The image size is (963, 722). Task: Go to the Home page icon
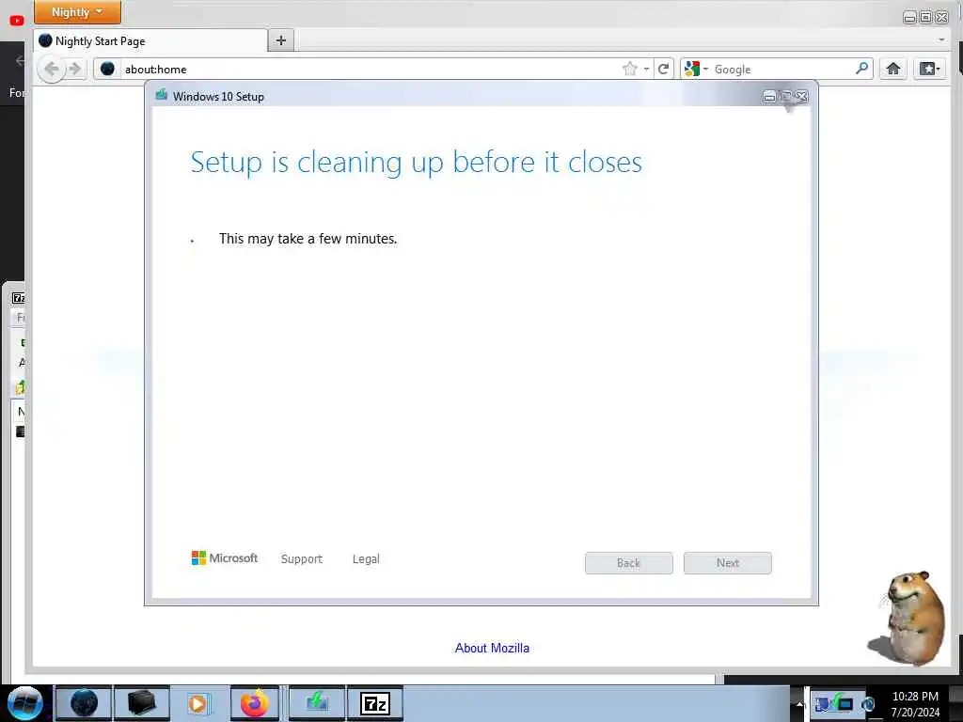tap(893, 68)
